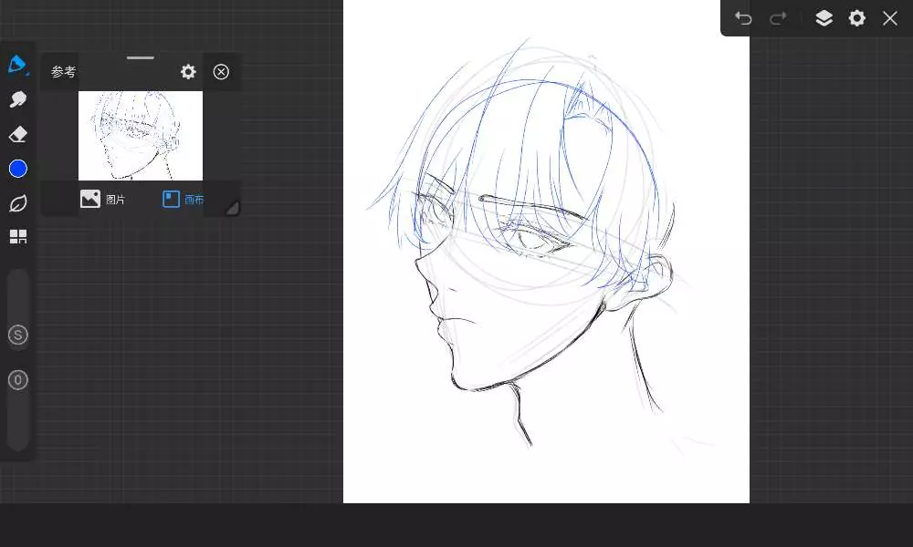Click the reference preview thumbnail
Screen dimensions: 913x547
[x=141, y=135]
